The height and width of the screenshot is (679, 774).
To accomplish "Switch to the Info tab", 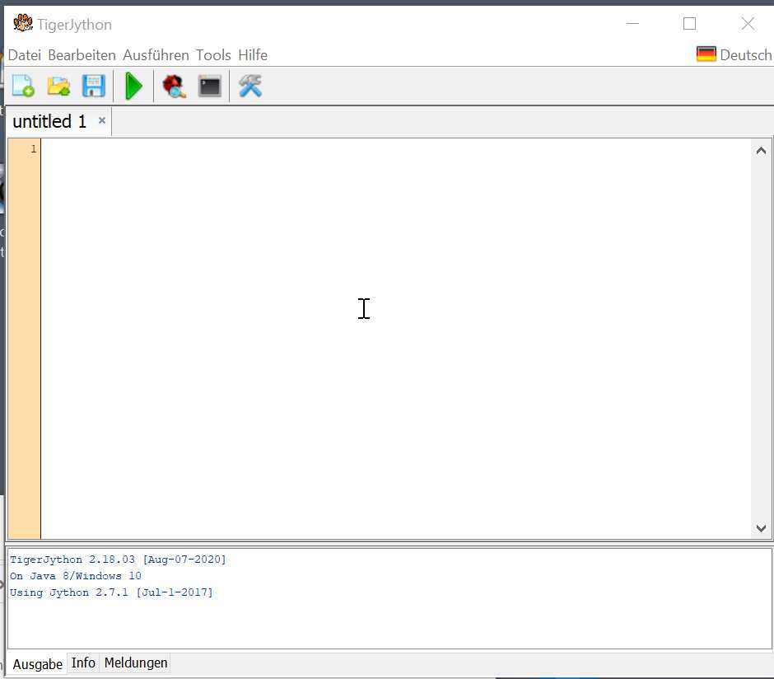I will click(83, 663).
